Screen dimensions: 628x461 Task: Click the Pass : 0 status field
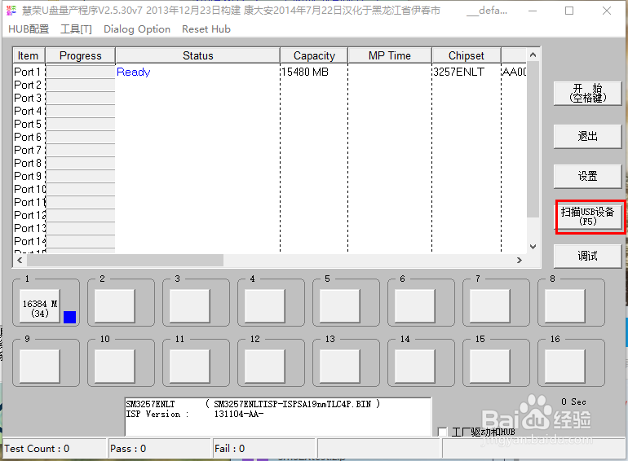[x=159, y=449]
